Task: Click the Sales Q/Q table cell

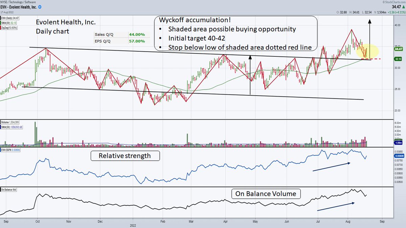Action: tap(111, 34)
